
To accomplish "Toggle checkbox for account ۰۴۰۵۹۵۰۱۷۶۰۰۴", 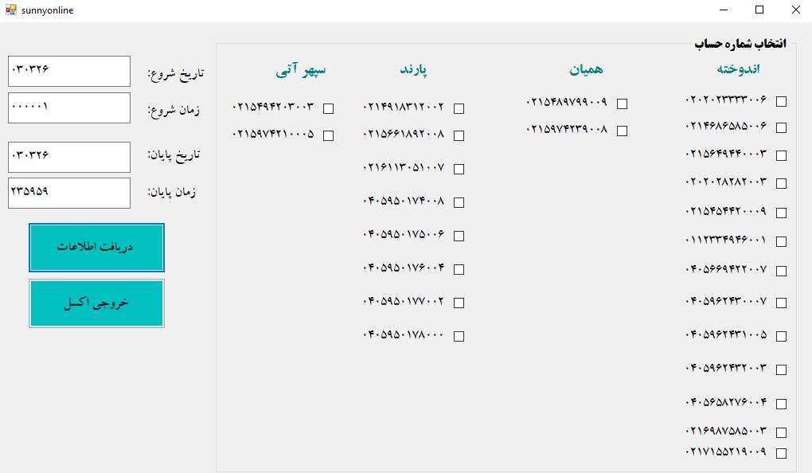I will pos(459,269).
